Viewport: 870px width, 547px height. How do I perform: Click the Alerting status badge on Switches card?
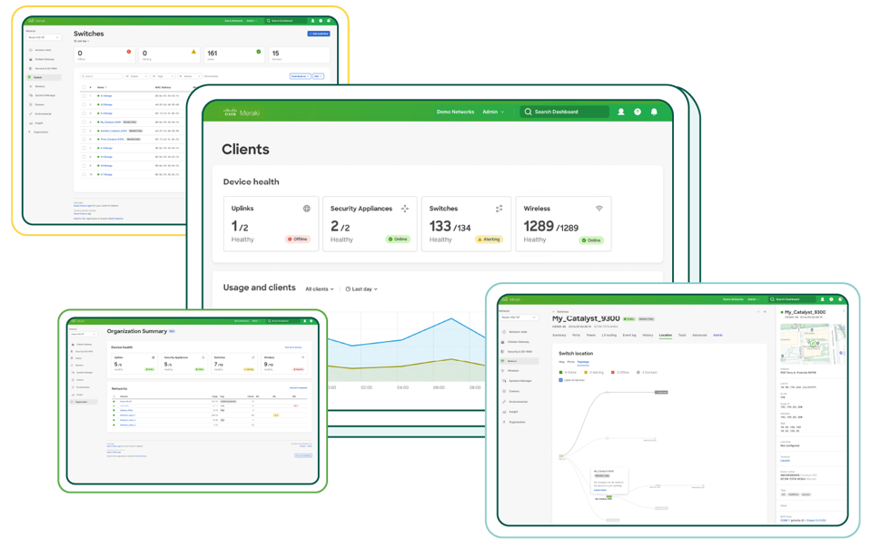point(489,239)
